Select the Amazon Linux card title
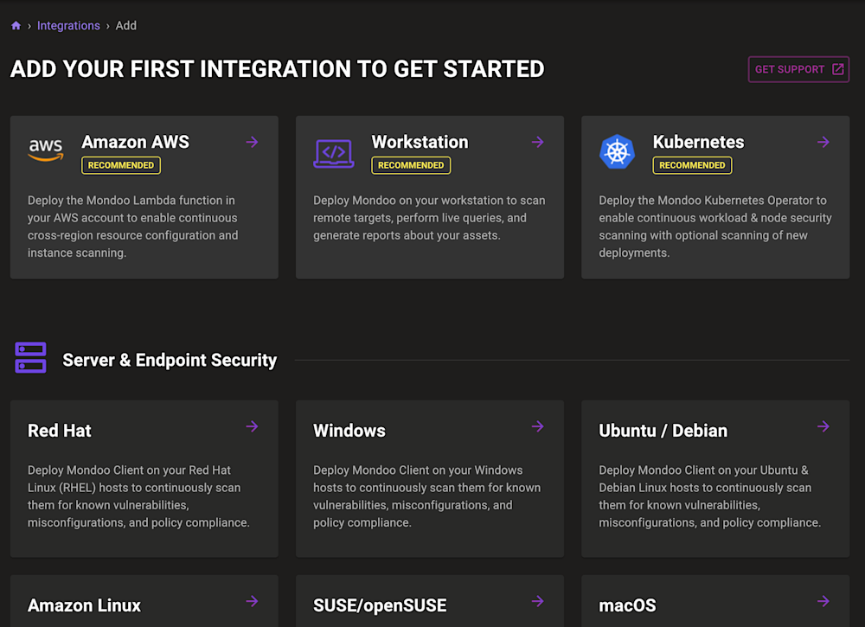This screenshot has width=865, height=627. (x=85, y=605)
